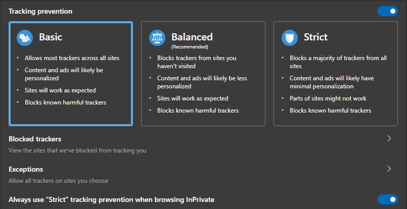
Task: Click the Basic heading text
Action: (51, 37)
